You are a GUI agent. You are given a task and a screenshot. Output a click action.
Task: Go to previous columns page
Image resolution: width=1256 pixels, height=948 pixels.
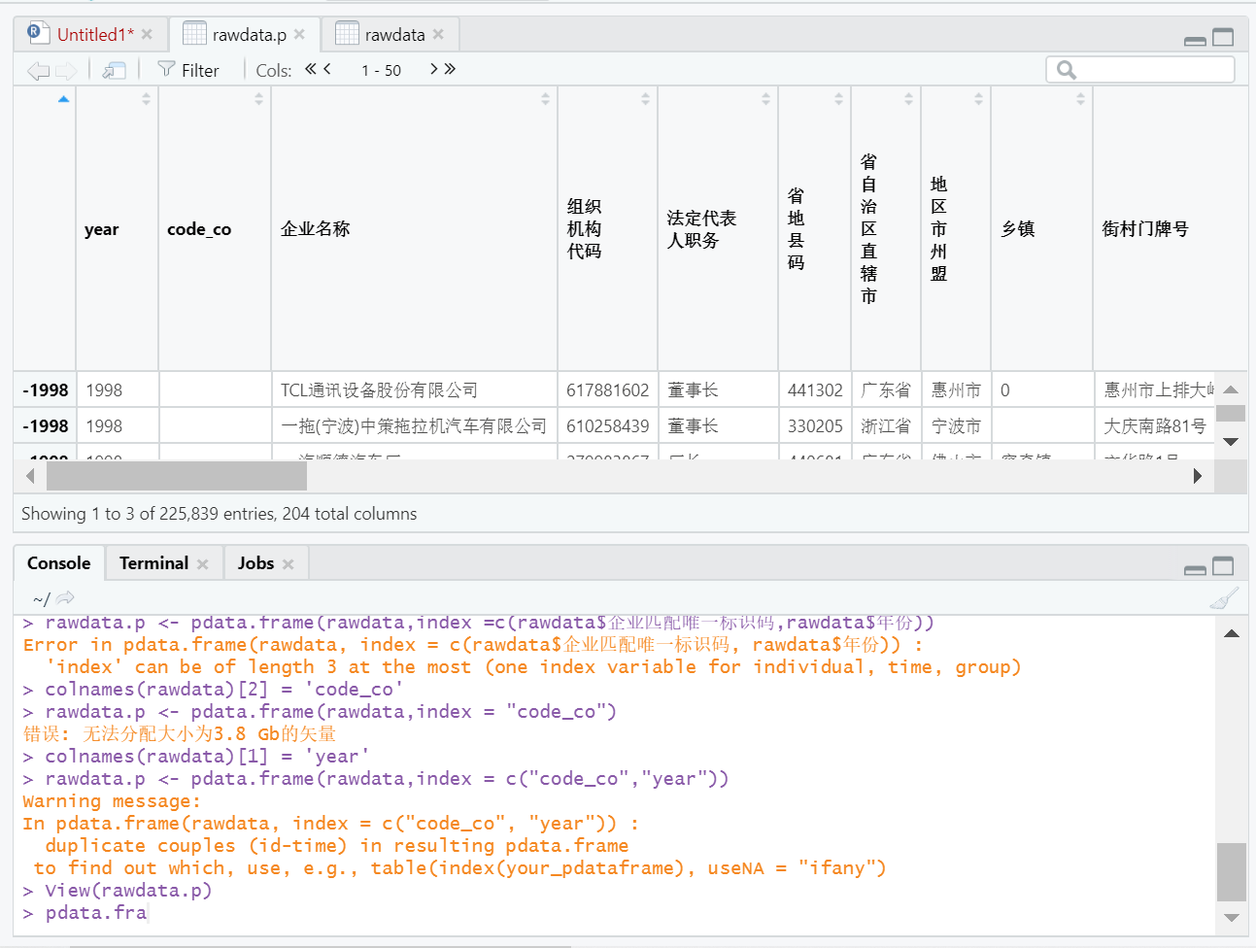click(327, 69)
